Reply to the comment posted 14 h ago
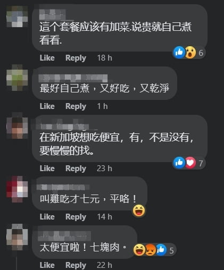This screenshot has width=224, height=270. coord(76,217)
